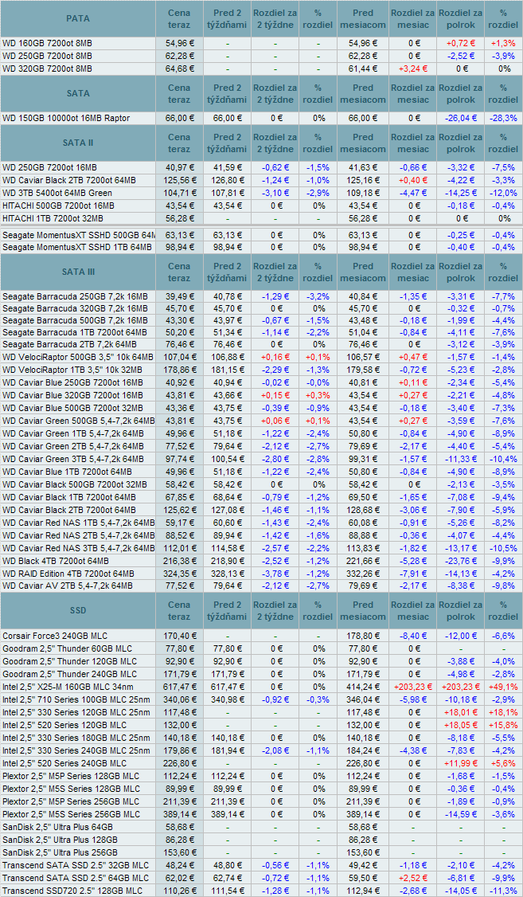The height and width of the screenshot is (897, 523).
Task: Click the -26,04 € value in Raptor row
Action: tap(460, 118)
